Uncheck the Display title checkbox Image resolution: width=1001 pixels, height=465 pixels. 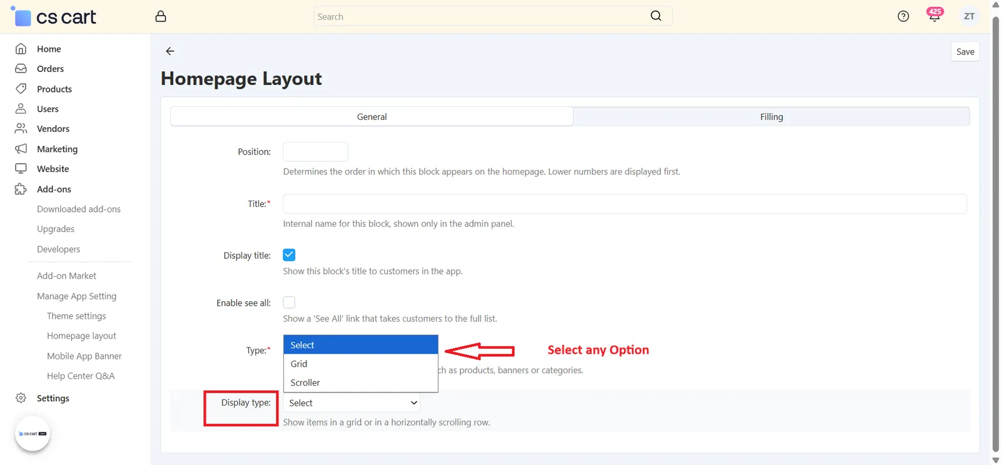pos(289,255)
